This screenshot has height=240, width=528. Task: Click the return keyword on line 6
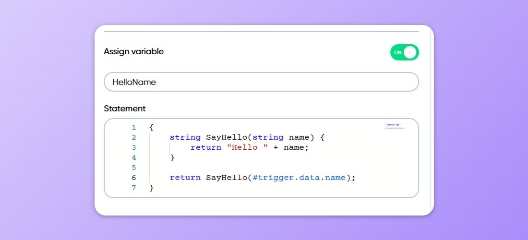(x=185, y=178)
